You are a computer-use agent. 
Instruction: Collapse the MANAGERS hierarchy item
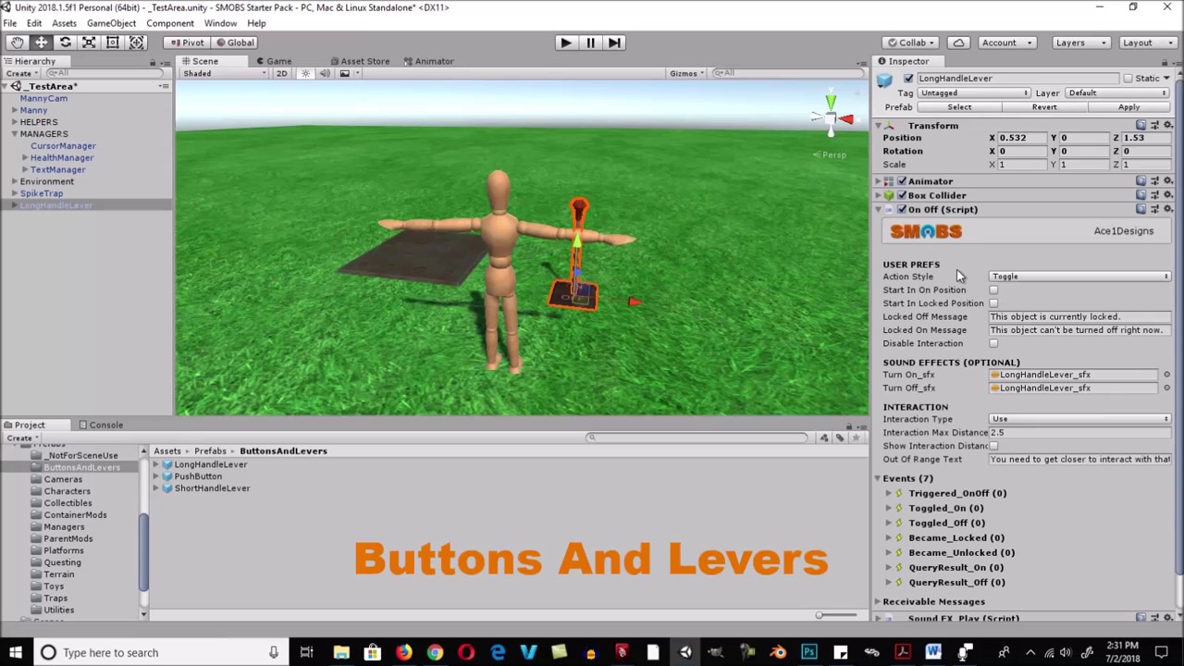click(x=14, y=134)
